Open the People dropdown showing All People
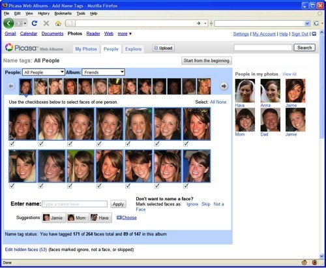Image resolution: width=326 pixels, height=268 pixels. 44,72
